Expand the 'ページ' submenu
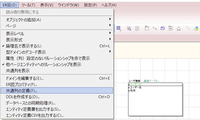Image resolution: width=200 pixels, height=120 pixels. pyautogui.click(x=57, y=26)
